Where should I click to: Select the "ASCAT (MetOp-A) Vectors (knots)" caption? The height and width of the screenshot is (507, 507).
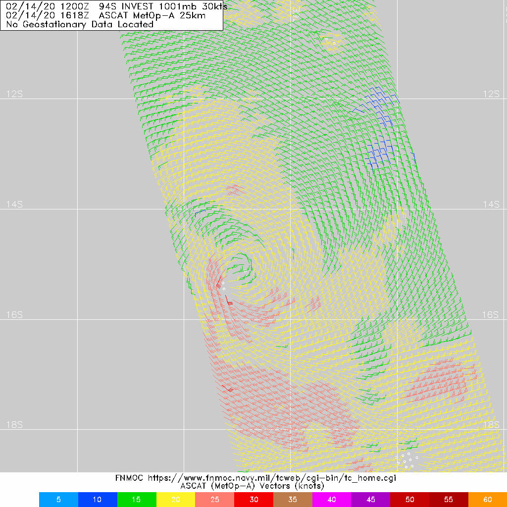[252, 486]
